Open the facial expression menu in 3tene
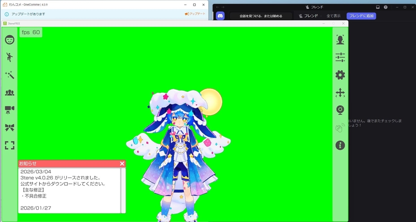This screenshot has width=416, height=222. click(x=10, y=40)
